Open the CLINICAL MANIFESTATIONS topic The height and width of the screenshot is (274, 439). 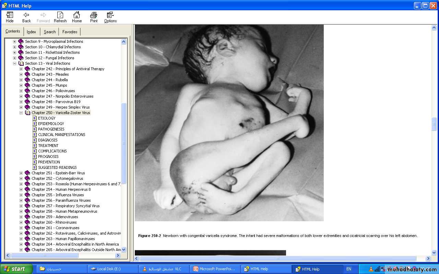click(61, 135)
